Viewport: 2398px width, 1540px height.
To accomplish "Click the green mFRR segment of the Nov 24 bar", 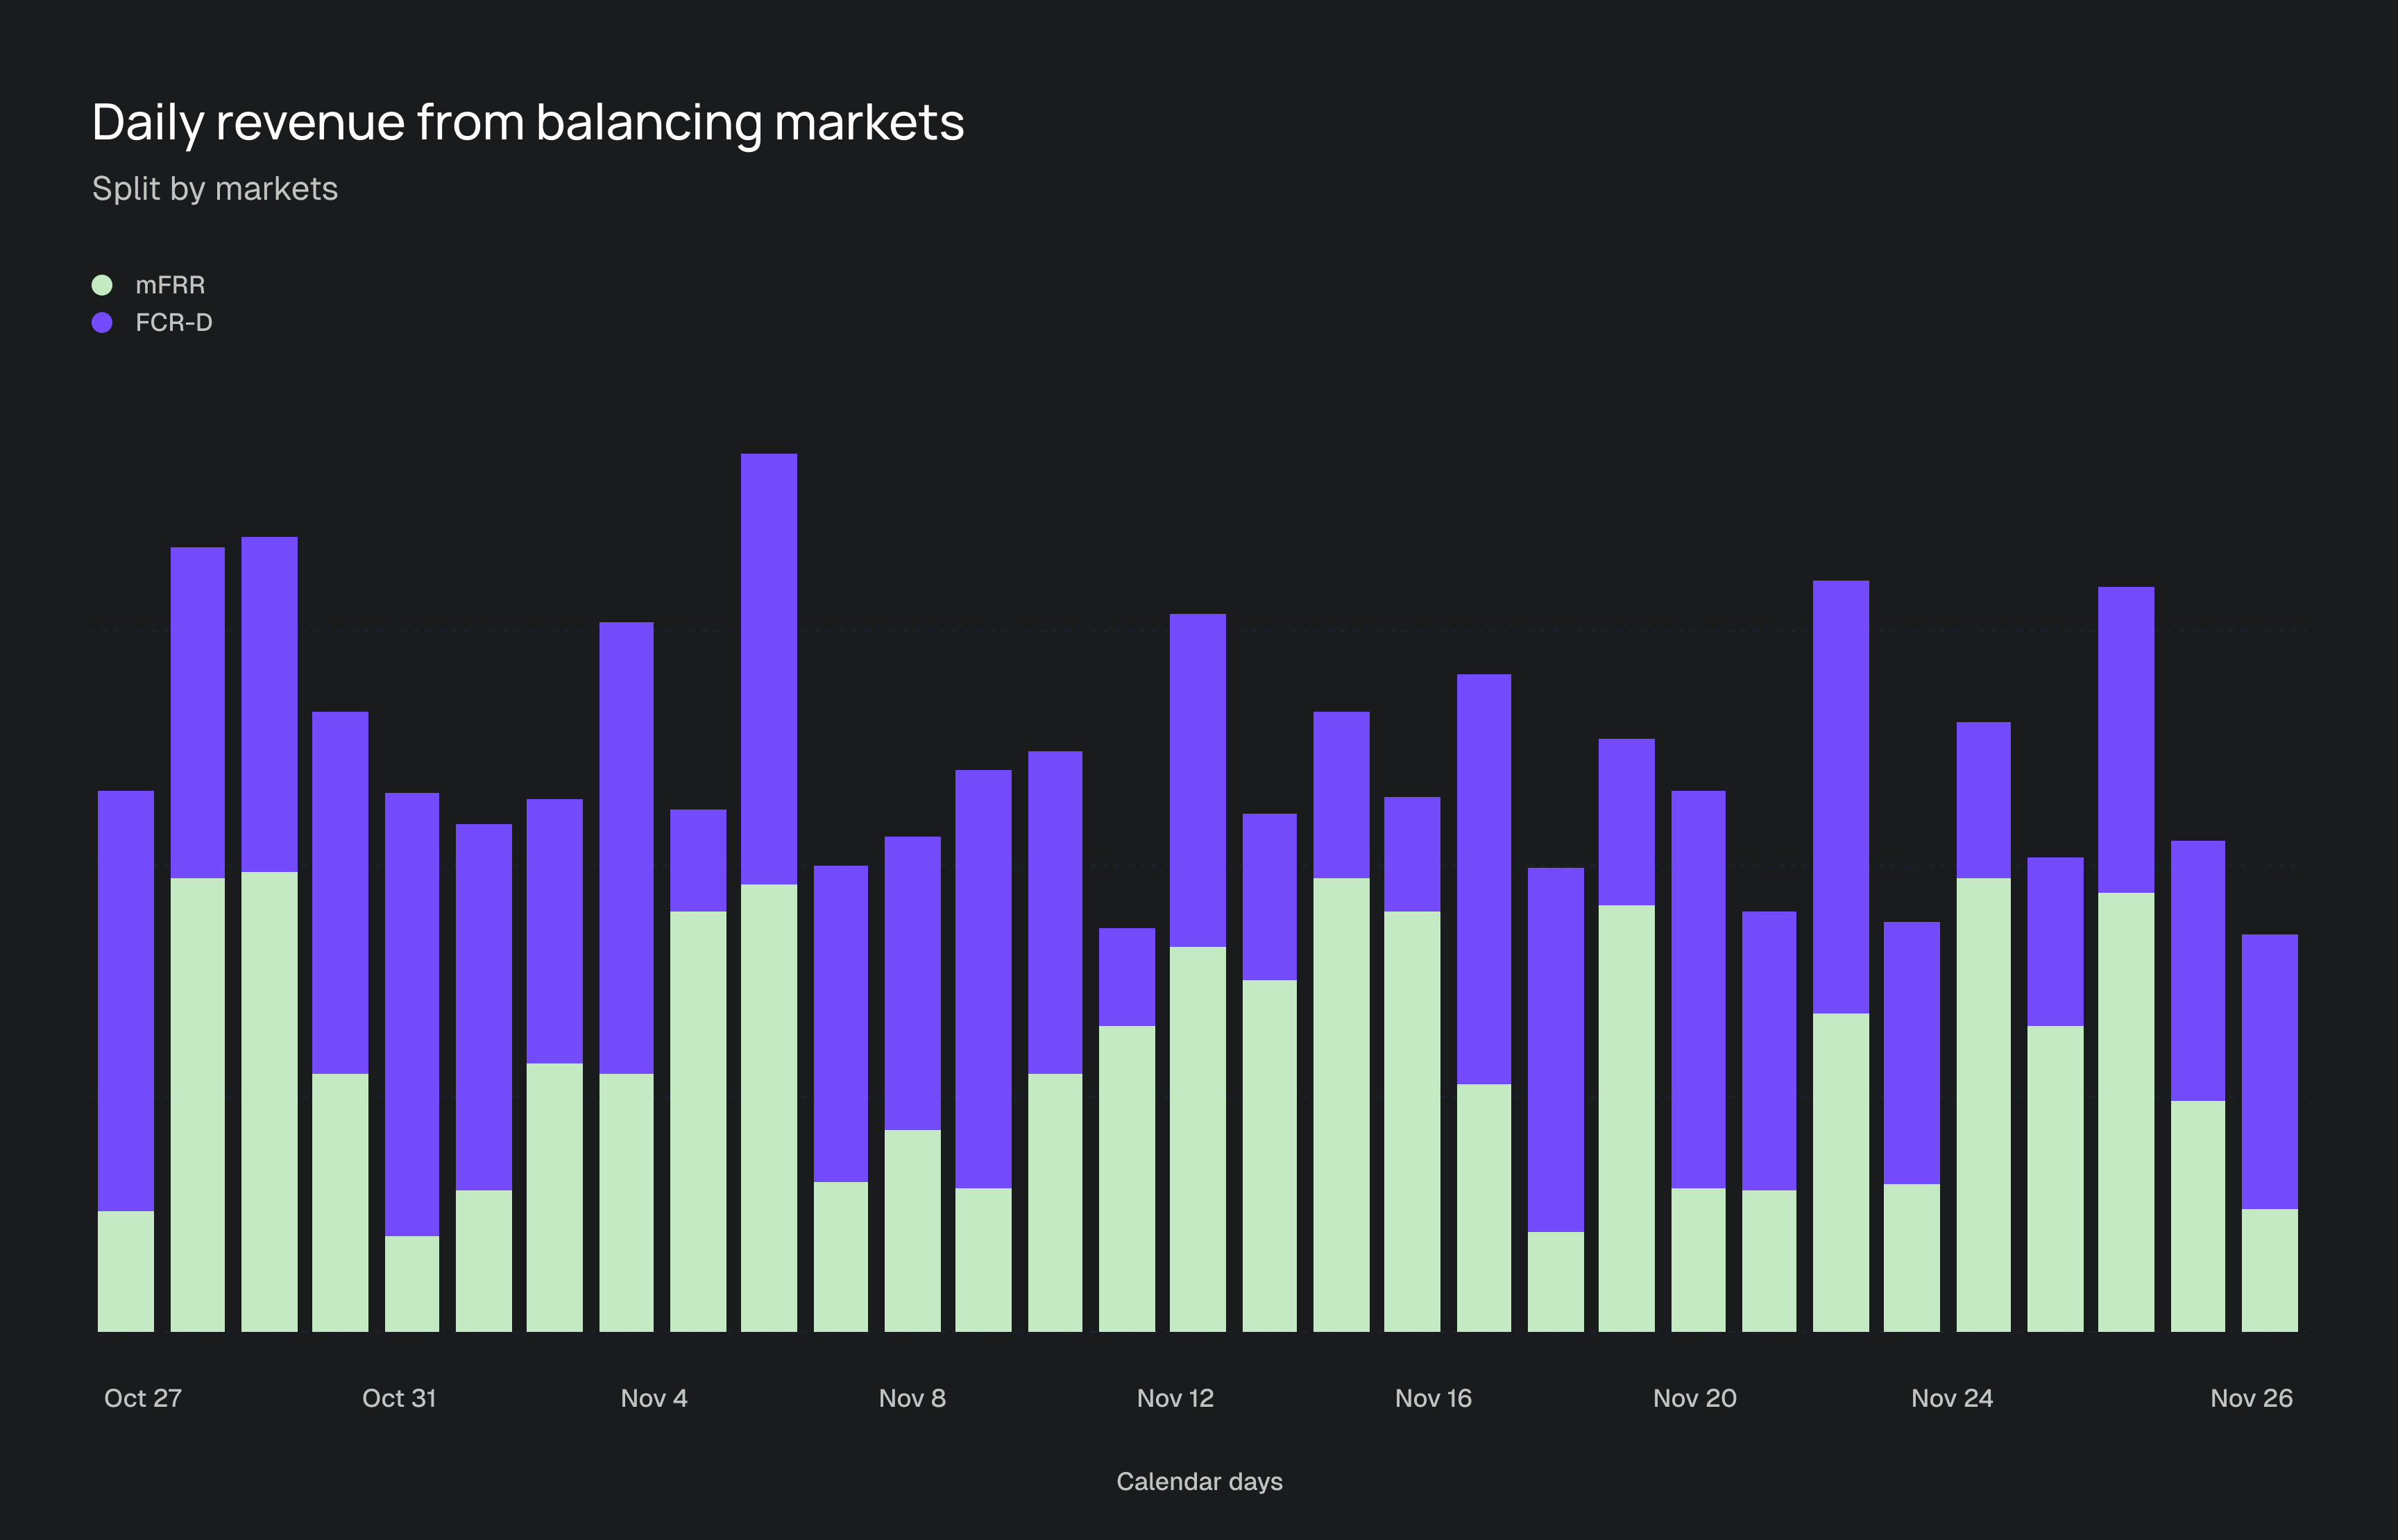I will [x=1983, y=1105].
